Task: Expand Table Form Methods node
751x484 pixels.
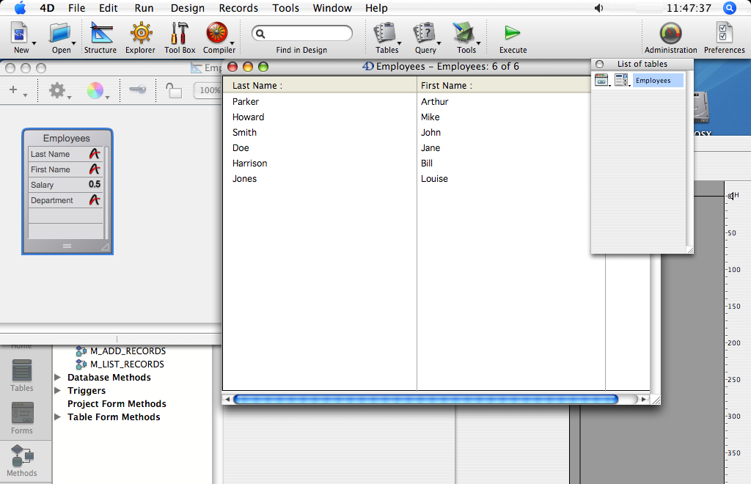Action: click(x=59, y=417)
